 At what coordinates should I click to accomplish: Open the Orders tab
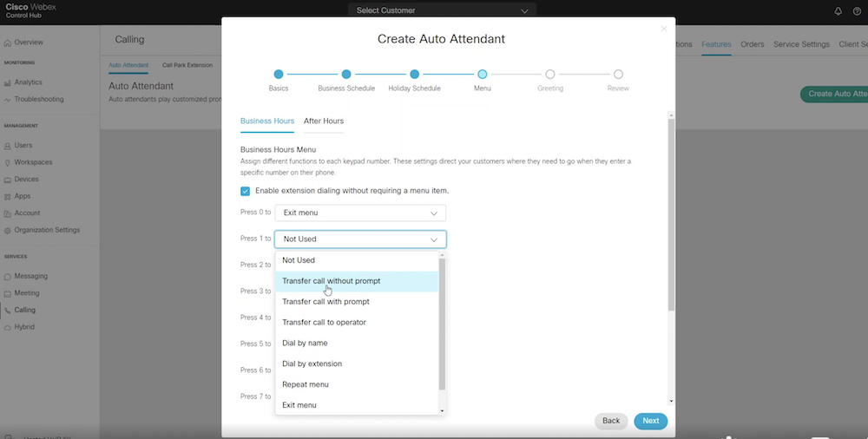753,44
